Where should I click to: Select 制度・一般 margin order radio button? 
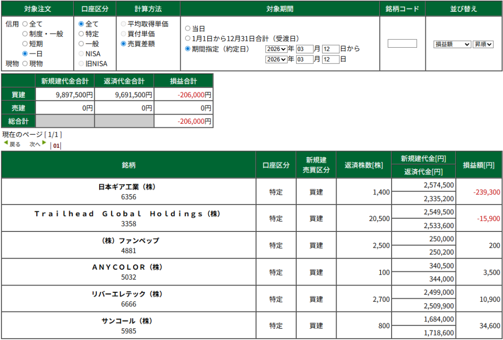[25, 34]
